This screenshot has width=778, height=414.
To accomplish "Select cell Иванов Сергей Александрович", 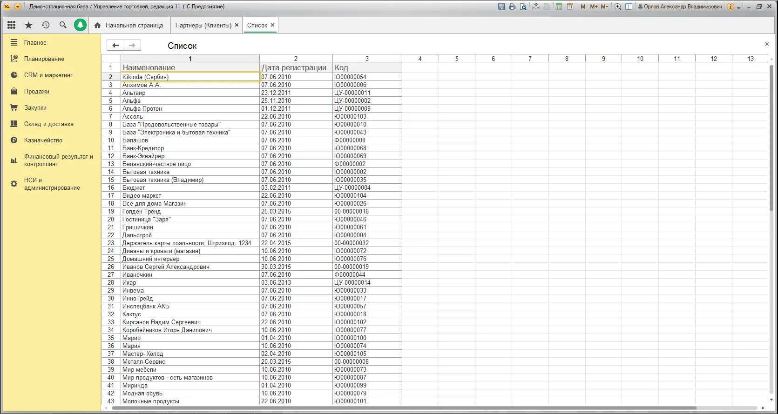I will tap(190, 267).
